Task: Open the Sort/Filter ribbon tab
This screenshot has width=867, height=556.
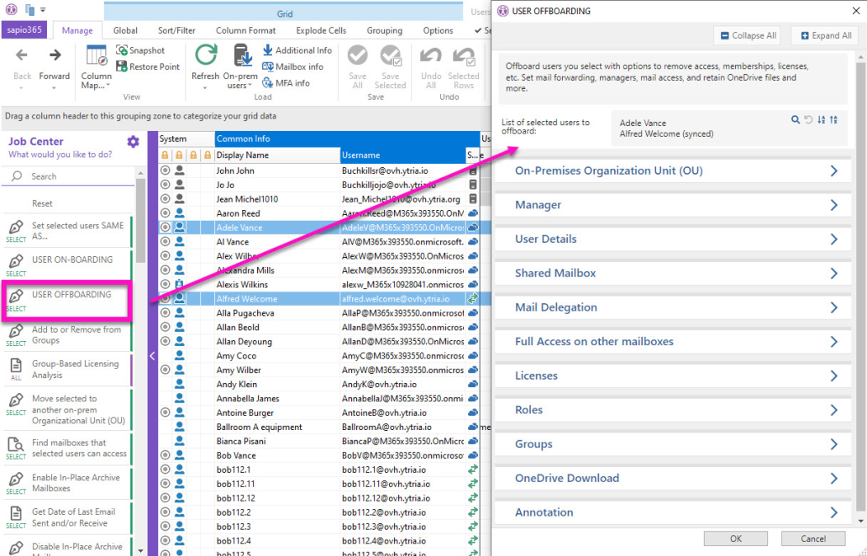Action: [176, 30]
